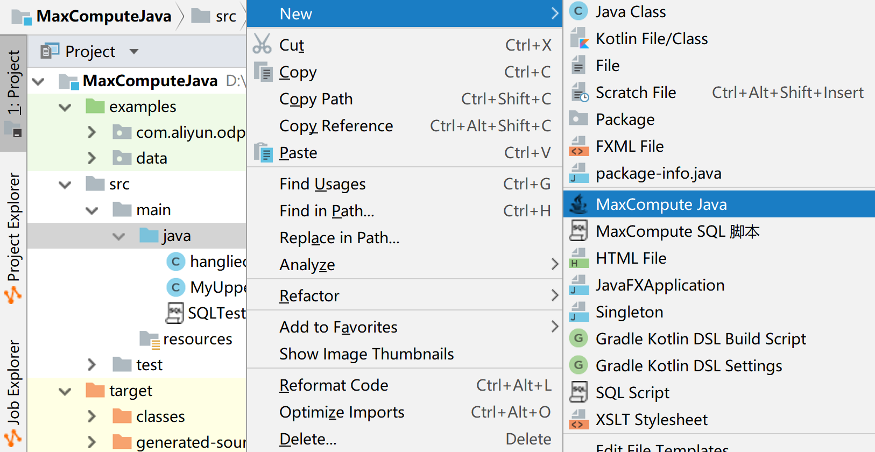
Task: Click the Scratch File icon
Action: pos(578,93)
